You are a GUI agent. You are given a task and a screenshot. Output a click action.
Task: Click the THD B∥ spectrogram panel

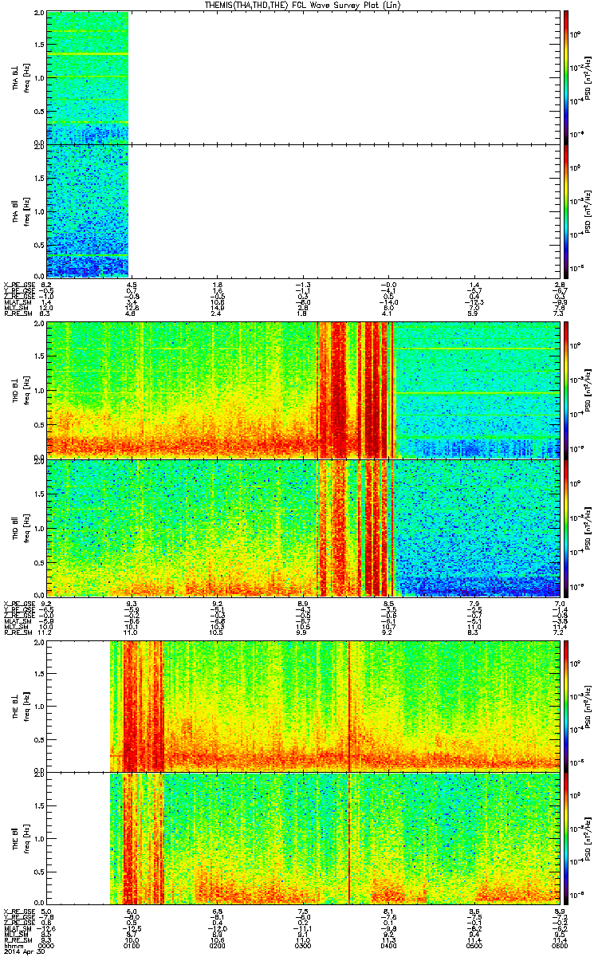tap(303, 527)
